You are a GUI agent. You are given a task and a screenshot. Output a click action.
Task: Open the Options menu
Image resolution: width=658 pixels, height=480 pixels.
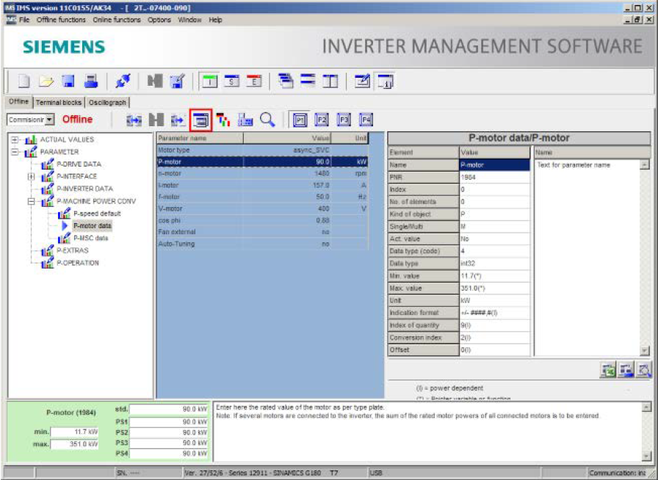coord(159,20)
